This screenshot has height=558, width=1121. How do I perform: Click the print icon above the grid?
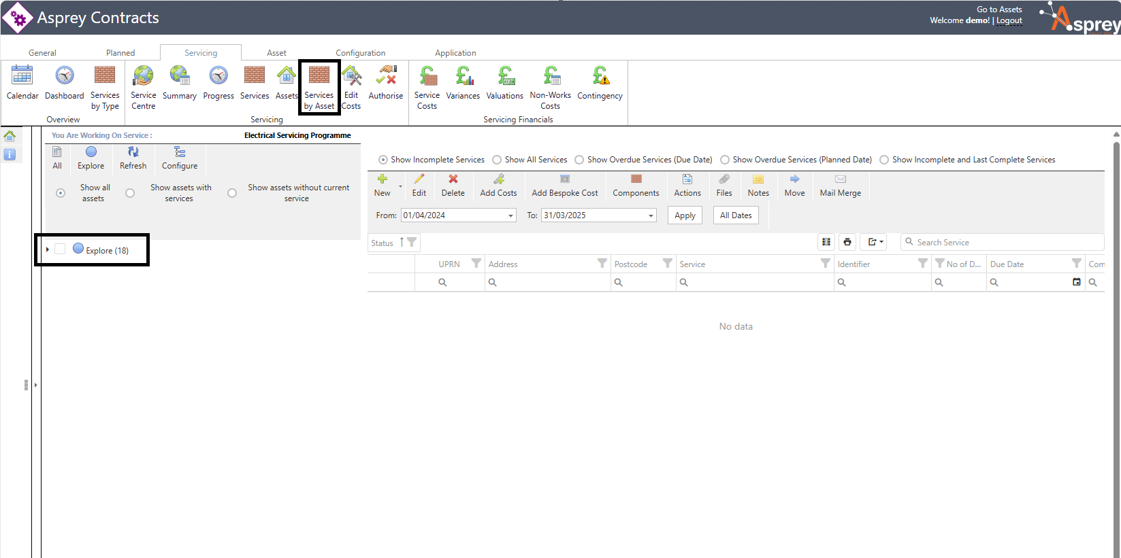click(x=847, y=242)
